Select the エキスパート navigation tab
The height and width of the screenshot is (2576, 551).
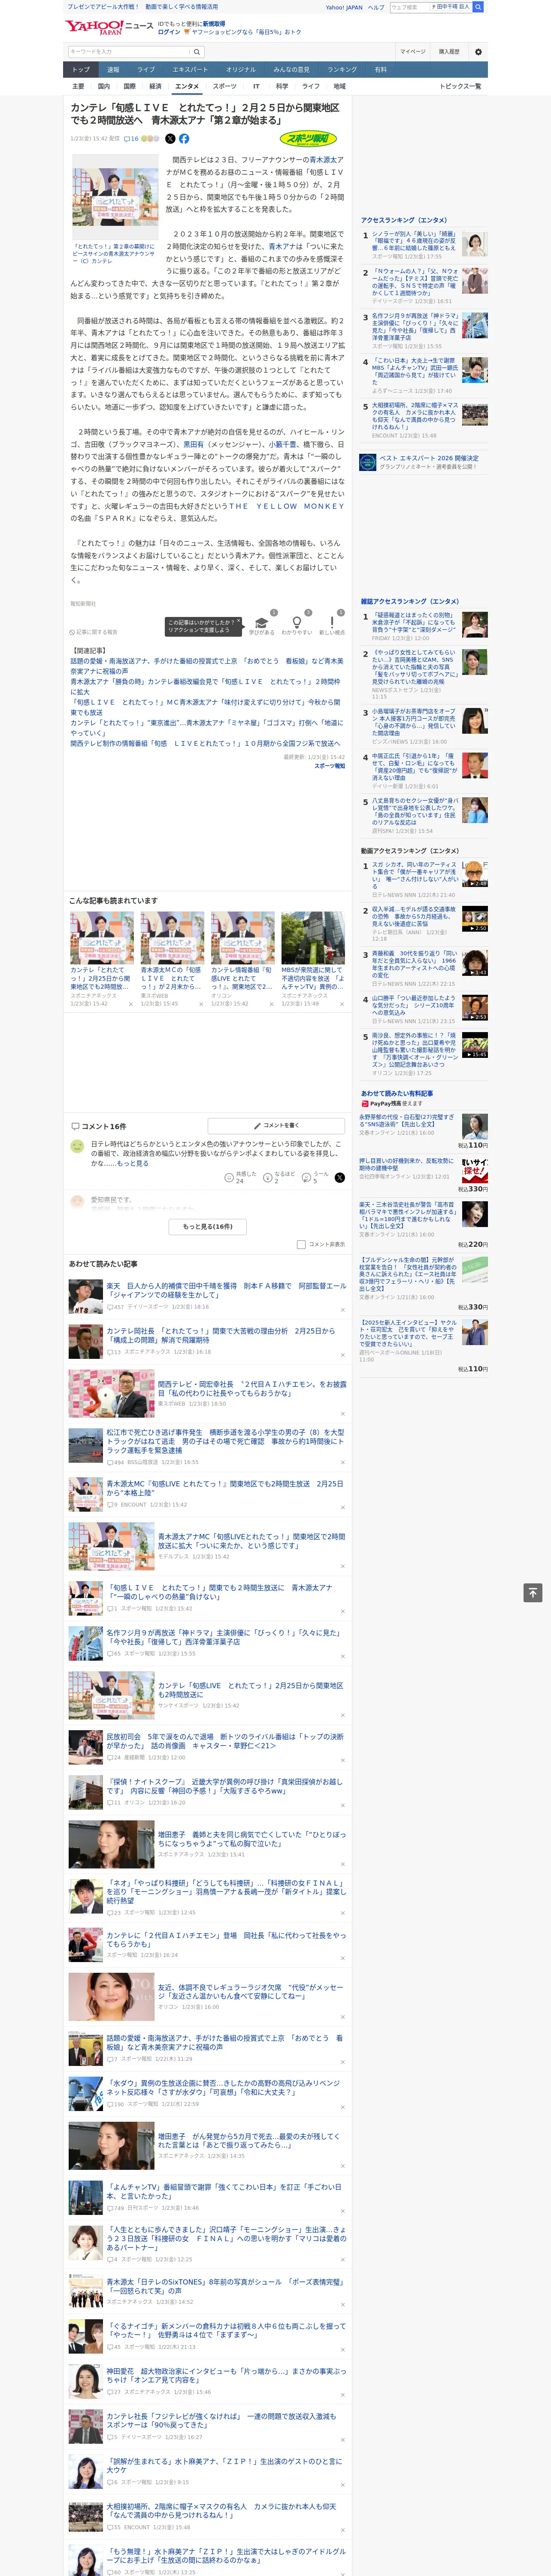point(190,70)
